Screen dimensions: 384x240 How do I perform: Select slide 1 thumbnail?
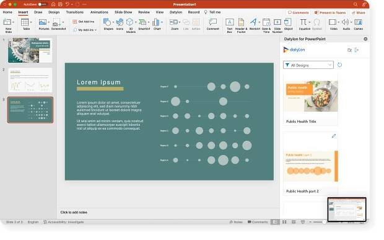[30, 50]
